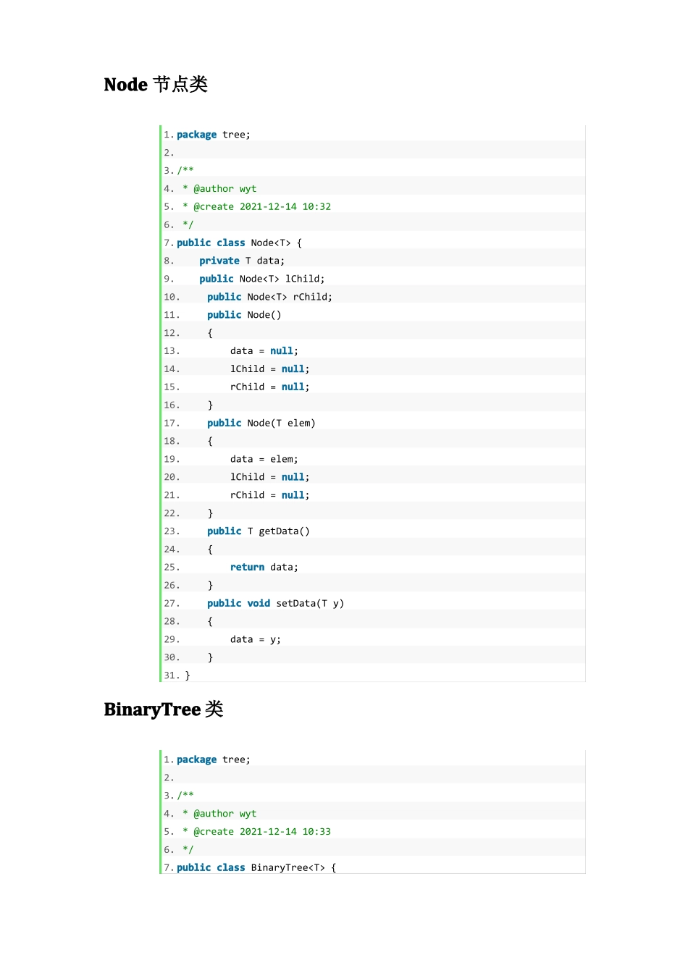Click the 'BinaryTree 类' heading

click(164, 709)
